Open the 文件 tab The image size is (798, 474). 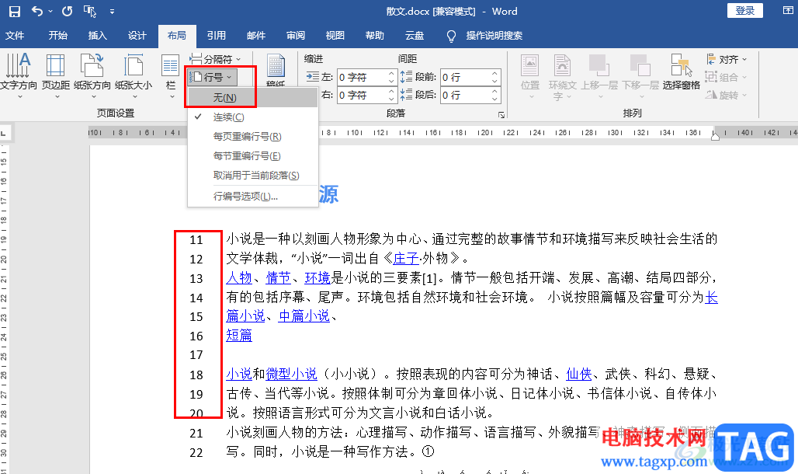pos(15,35)
